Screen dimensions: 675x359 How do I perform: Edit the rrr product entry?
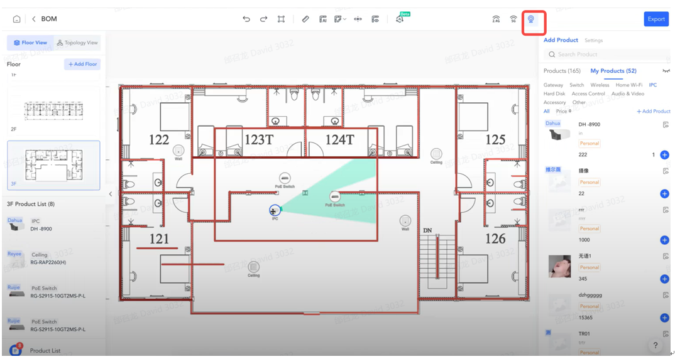[666, 210]
